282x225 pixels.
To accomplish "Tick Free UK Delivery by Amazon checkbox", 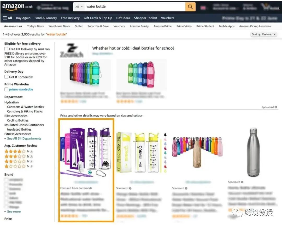I will coord(6,49).
